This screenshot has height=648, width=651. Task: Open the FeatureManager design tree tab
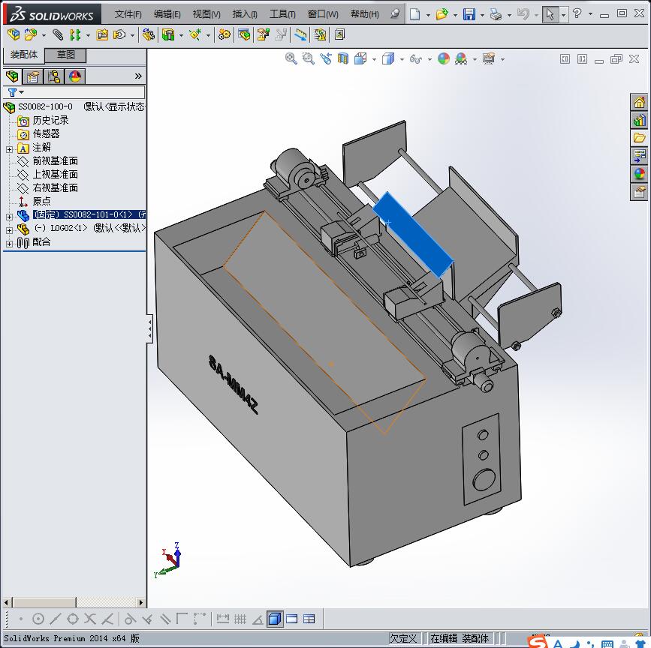(x=13, y=76)
